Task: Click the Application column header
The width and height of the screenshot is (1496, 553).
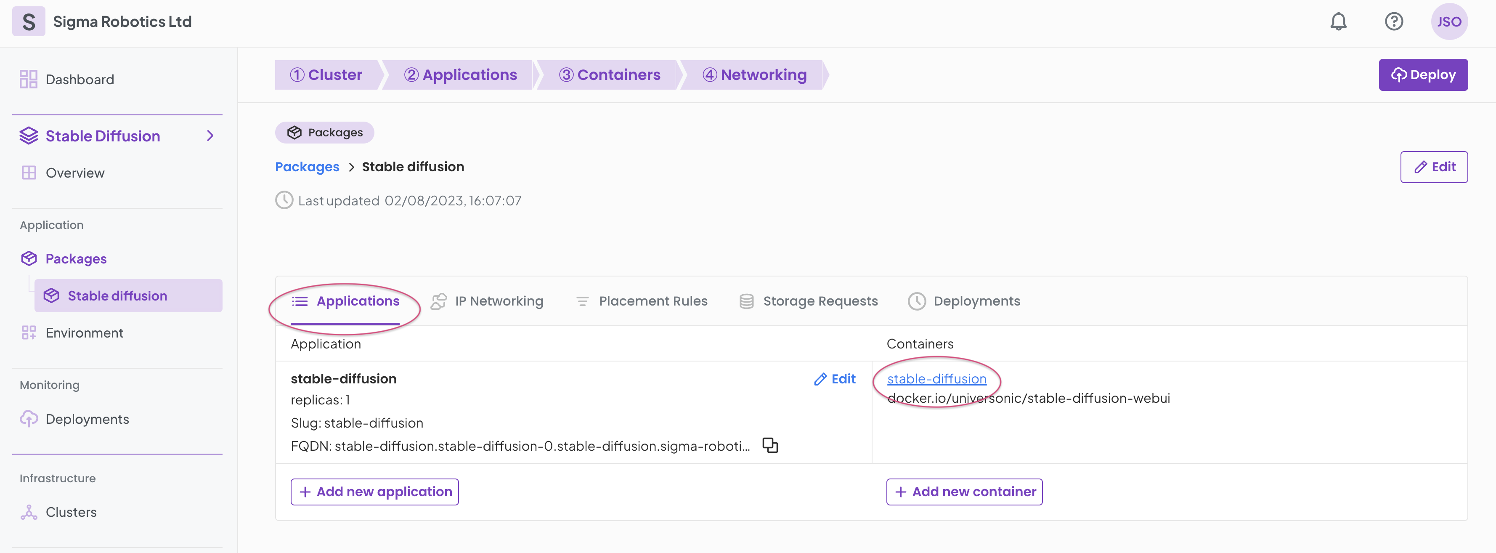Action: point(326,344)
